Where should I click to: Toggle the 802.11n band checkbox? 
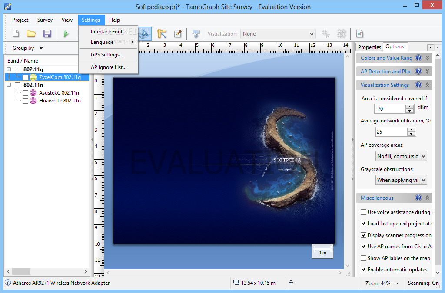coord(17,85)
